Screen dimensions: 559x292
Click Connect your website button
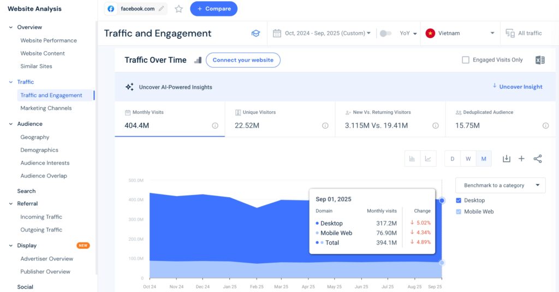pyautogui.click(x=243, y=60)
